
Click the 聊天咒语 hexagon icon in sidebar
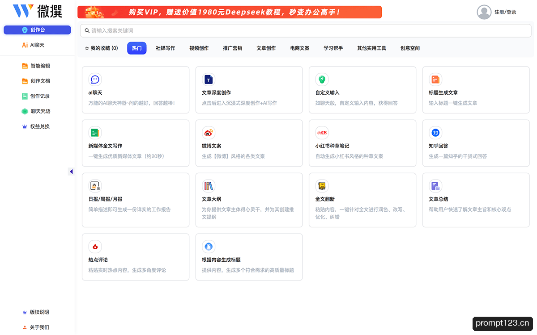point(25,112)
